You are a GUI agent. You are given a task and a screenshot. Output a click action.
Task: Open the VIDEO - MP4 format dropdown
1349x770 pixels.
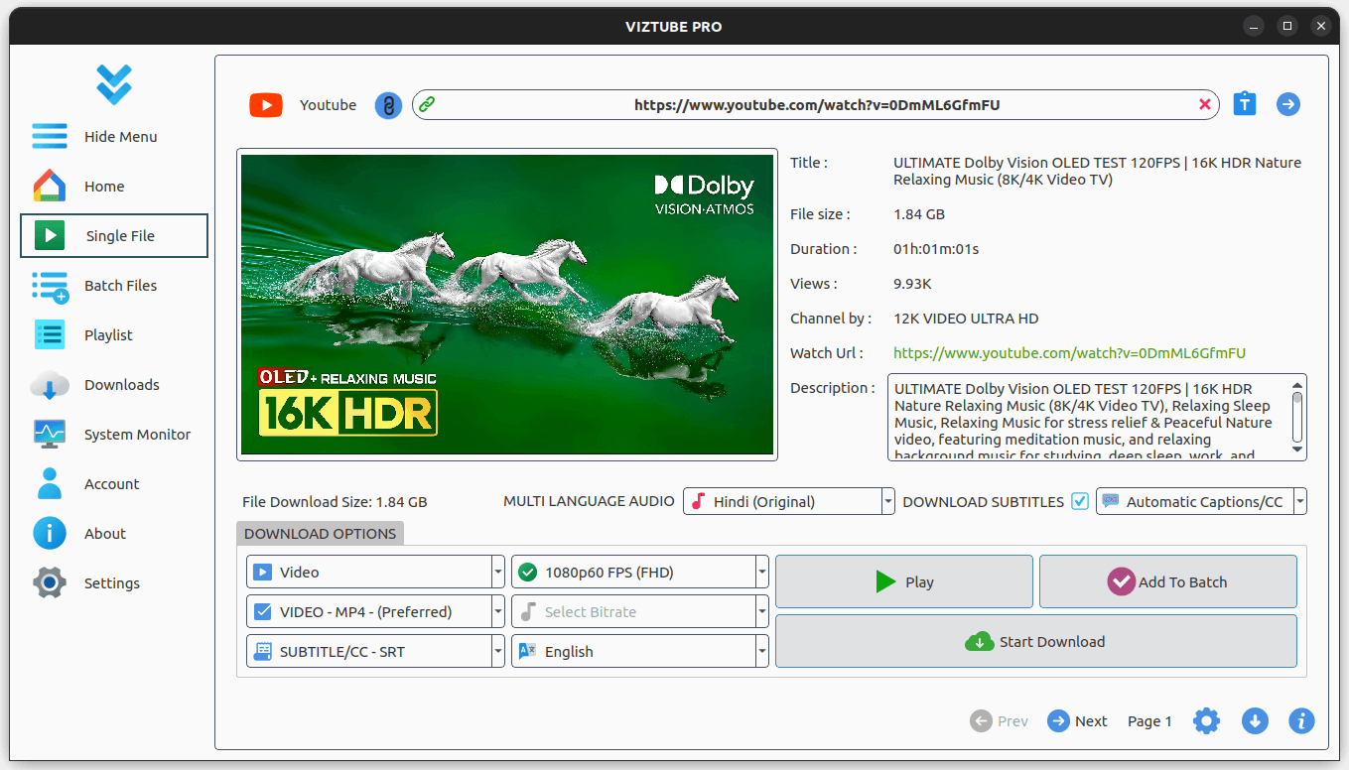375,612
